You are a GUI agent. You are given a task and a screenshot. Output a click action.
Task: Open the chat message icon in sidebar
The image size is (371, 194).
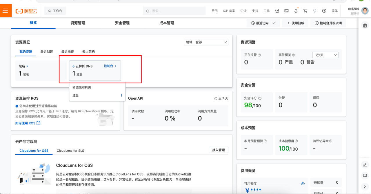pos(365,176)
